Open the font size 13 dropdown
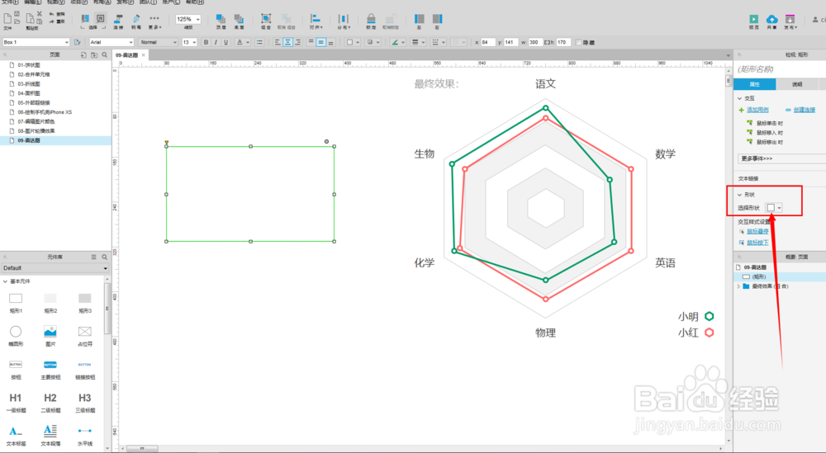This screenshot has height=453, width=826. (189, 42)
